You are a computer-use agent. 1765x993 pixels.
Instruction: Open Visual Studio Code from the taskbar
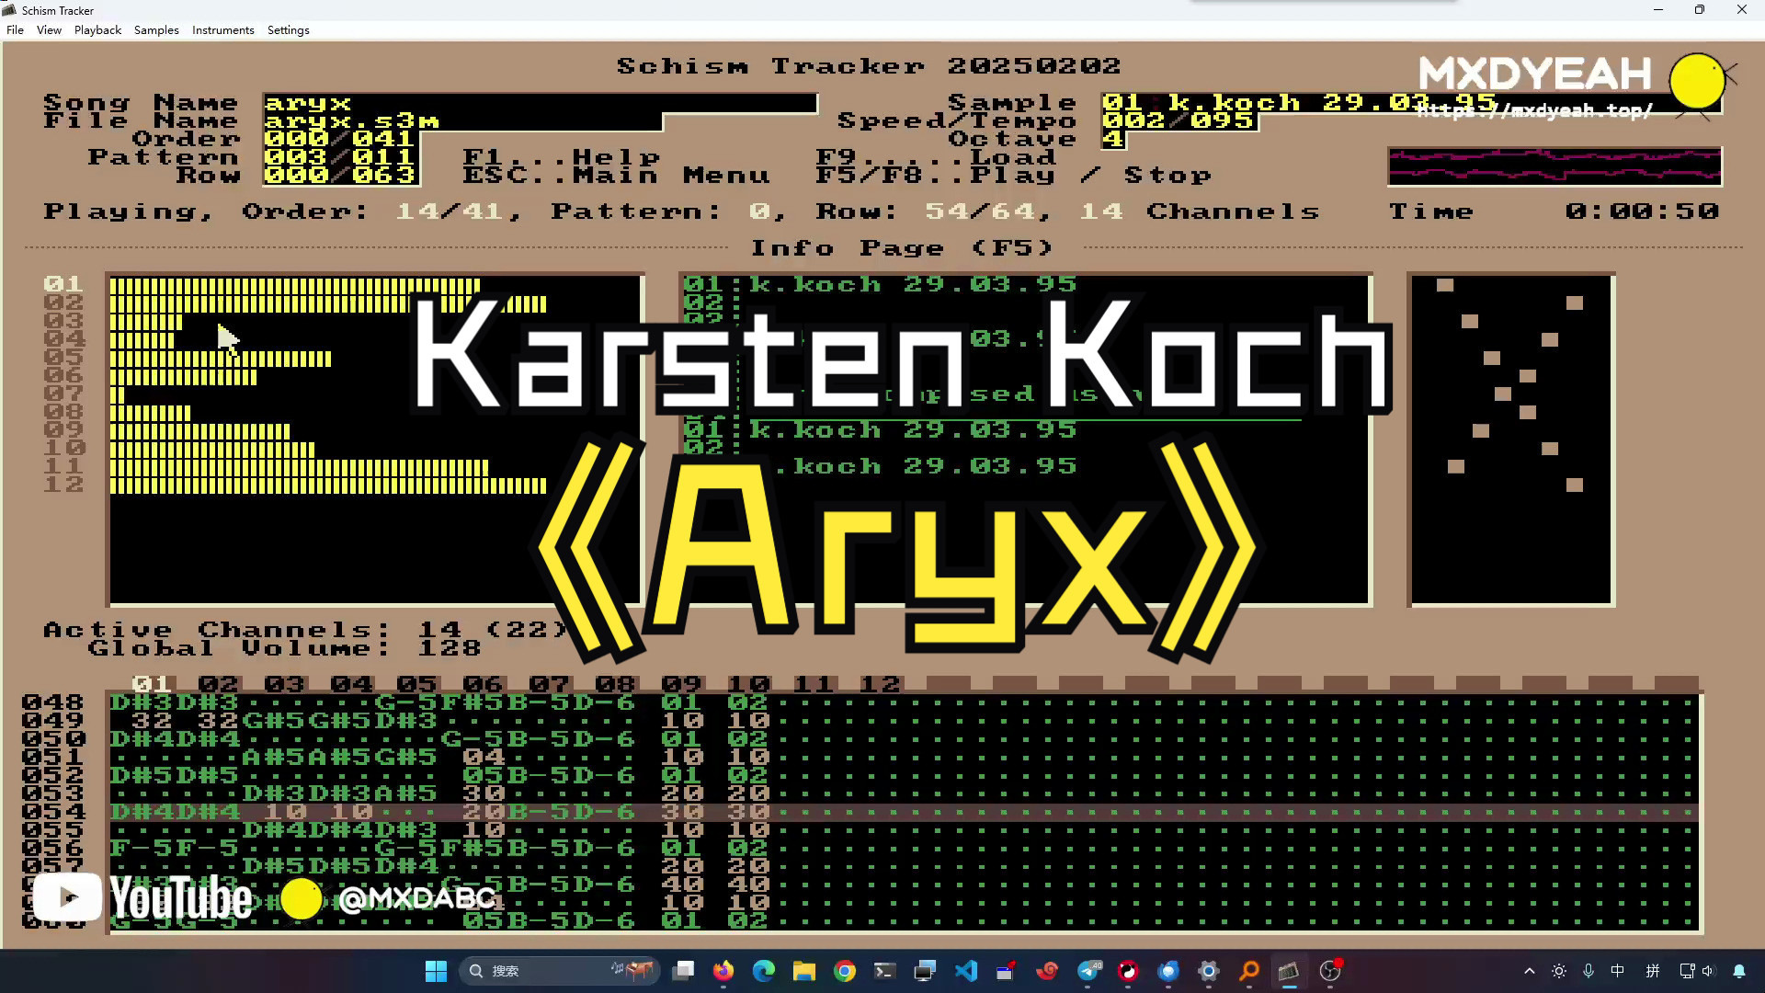click(966, 971)
